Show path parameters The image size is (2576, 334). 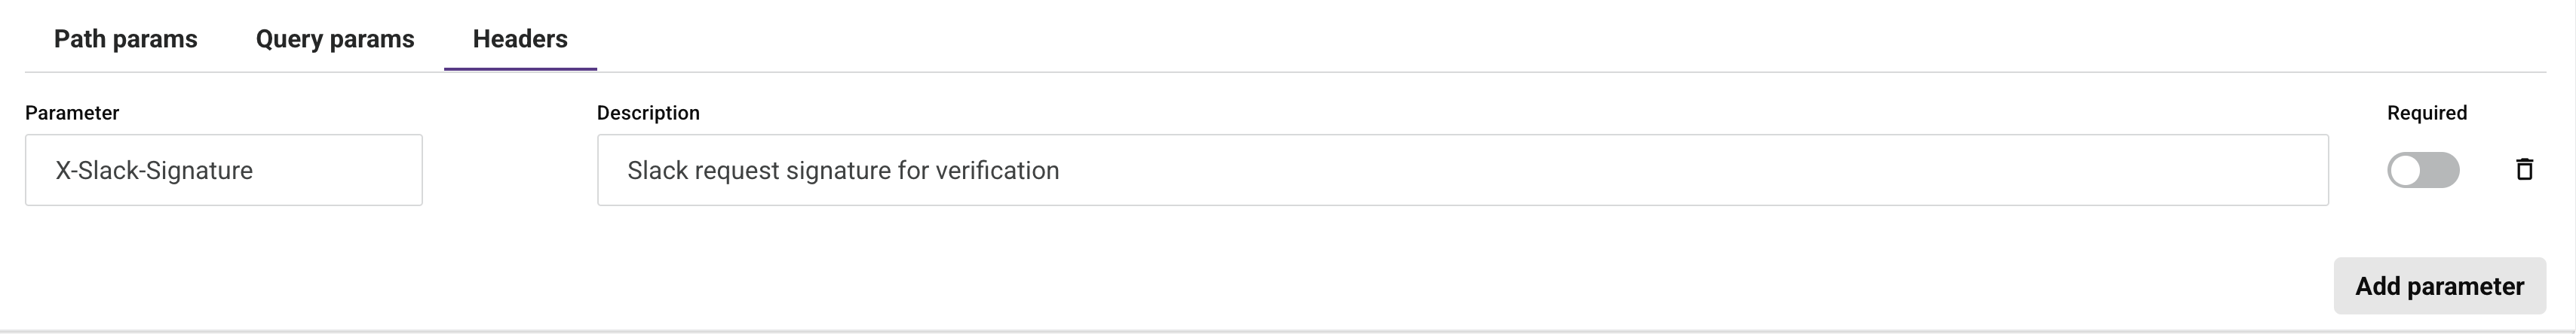tap(126, 39)
